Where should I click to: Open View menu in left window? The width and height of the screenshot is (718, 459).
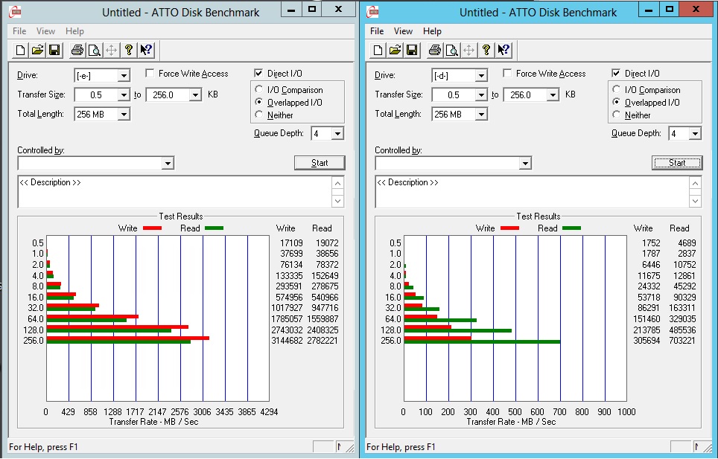click(45, 31)
